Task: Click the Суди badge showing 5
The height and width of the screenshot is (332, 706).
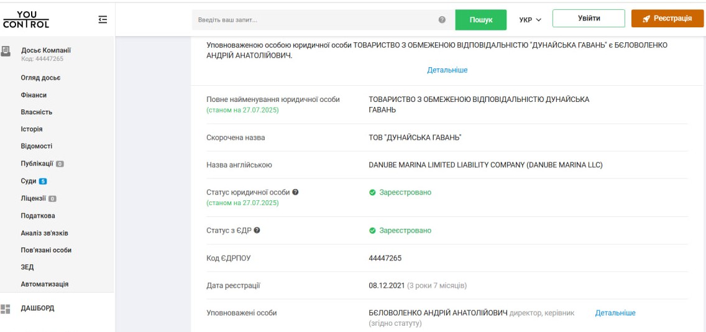Action: coord(43,182)
